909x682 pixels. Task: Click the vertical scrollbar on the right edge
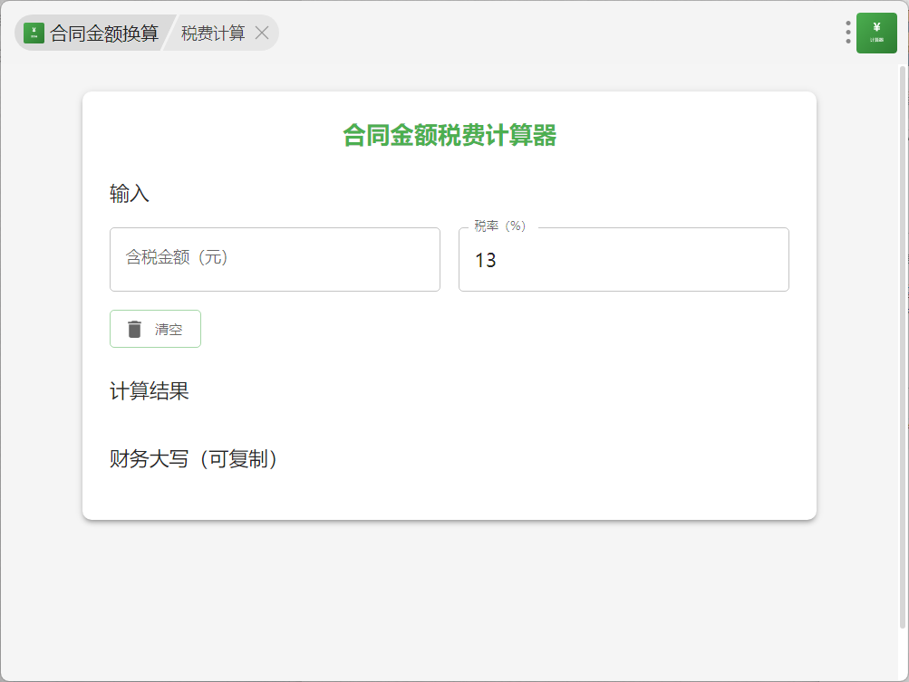(902, 344)
